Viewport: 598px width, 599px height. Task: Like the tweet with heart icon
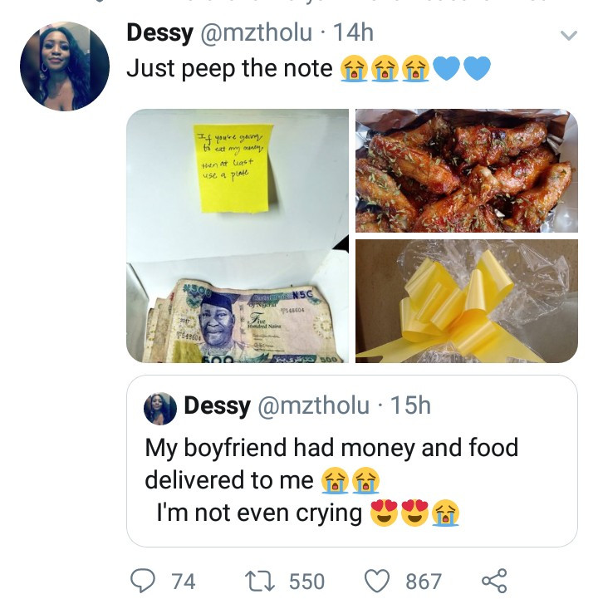click(378, 579)
